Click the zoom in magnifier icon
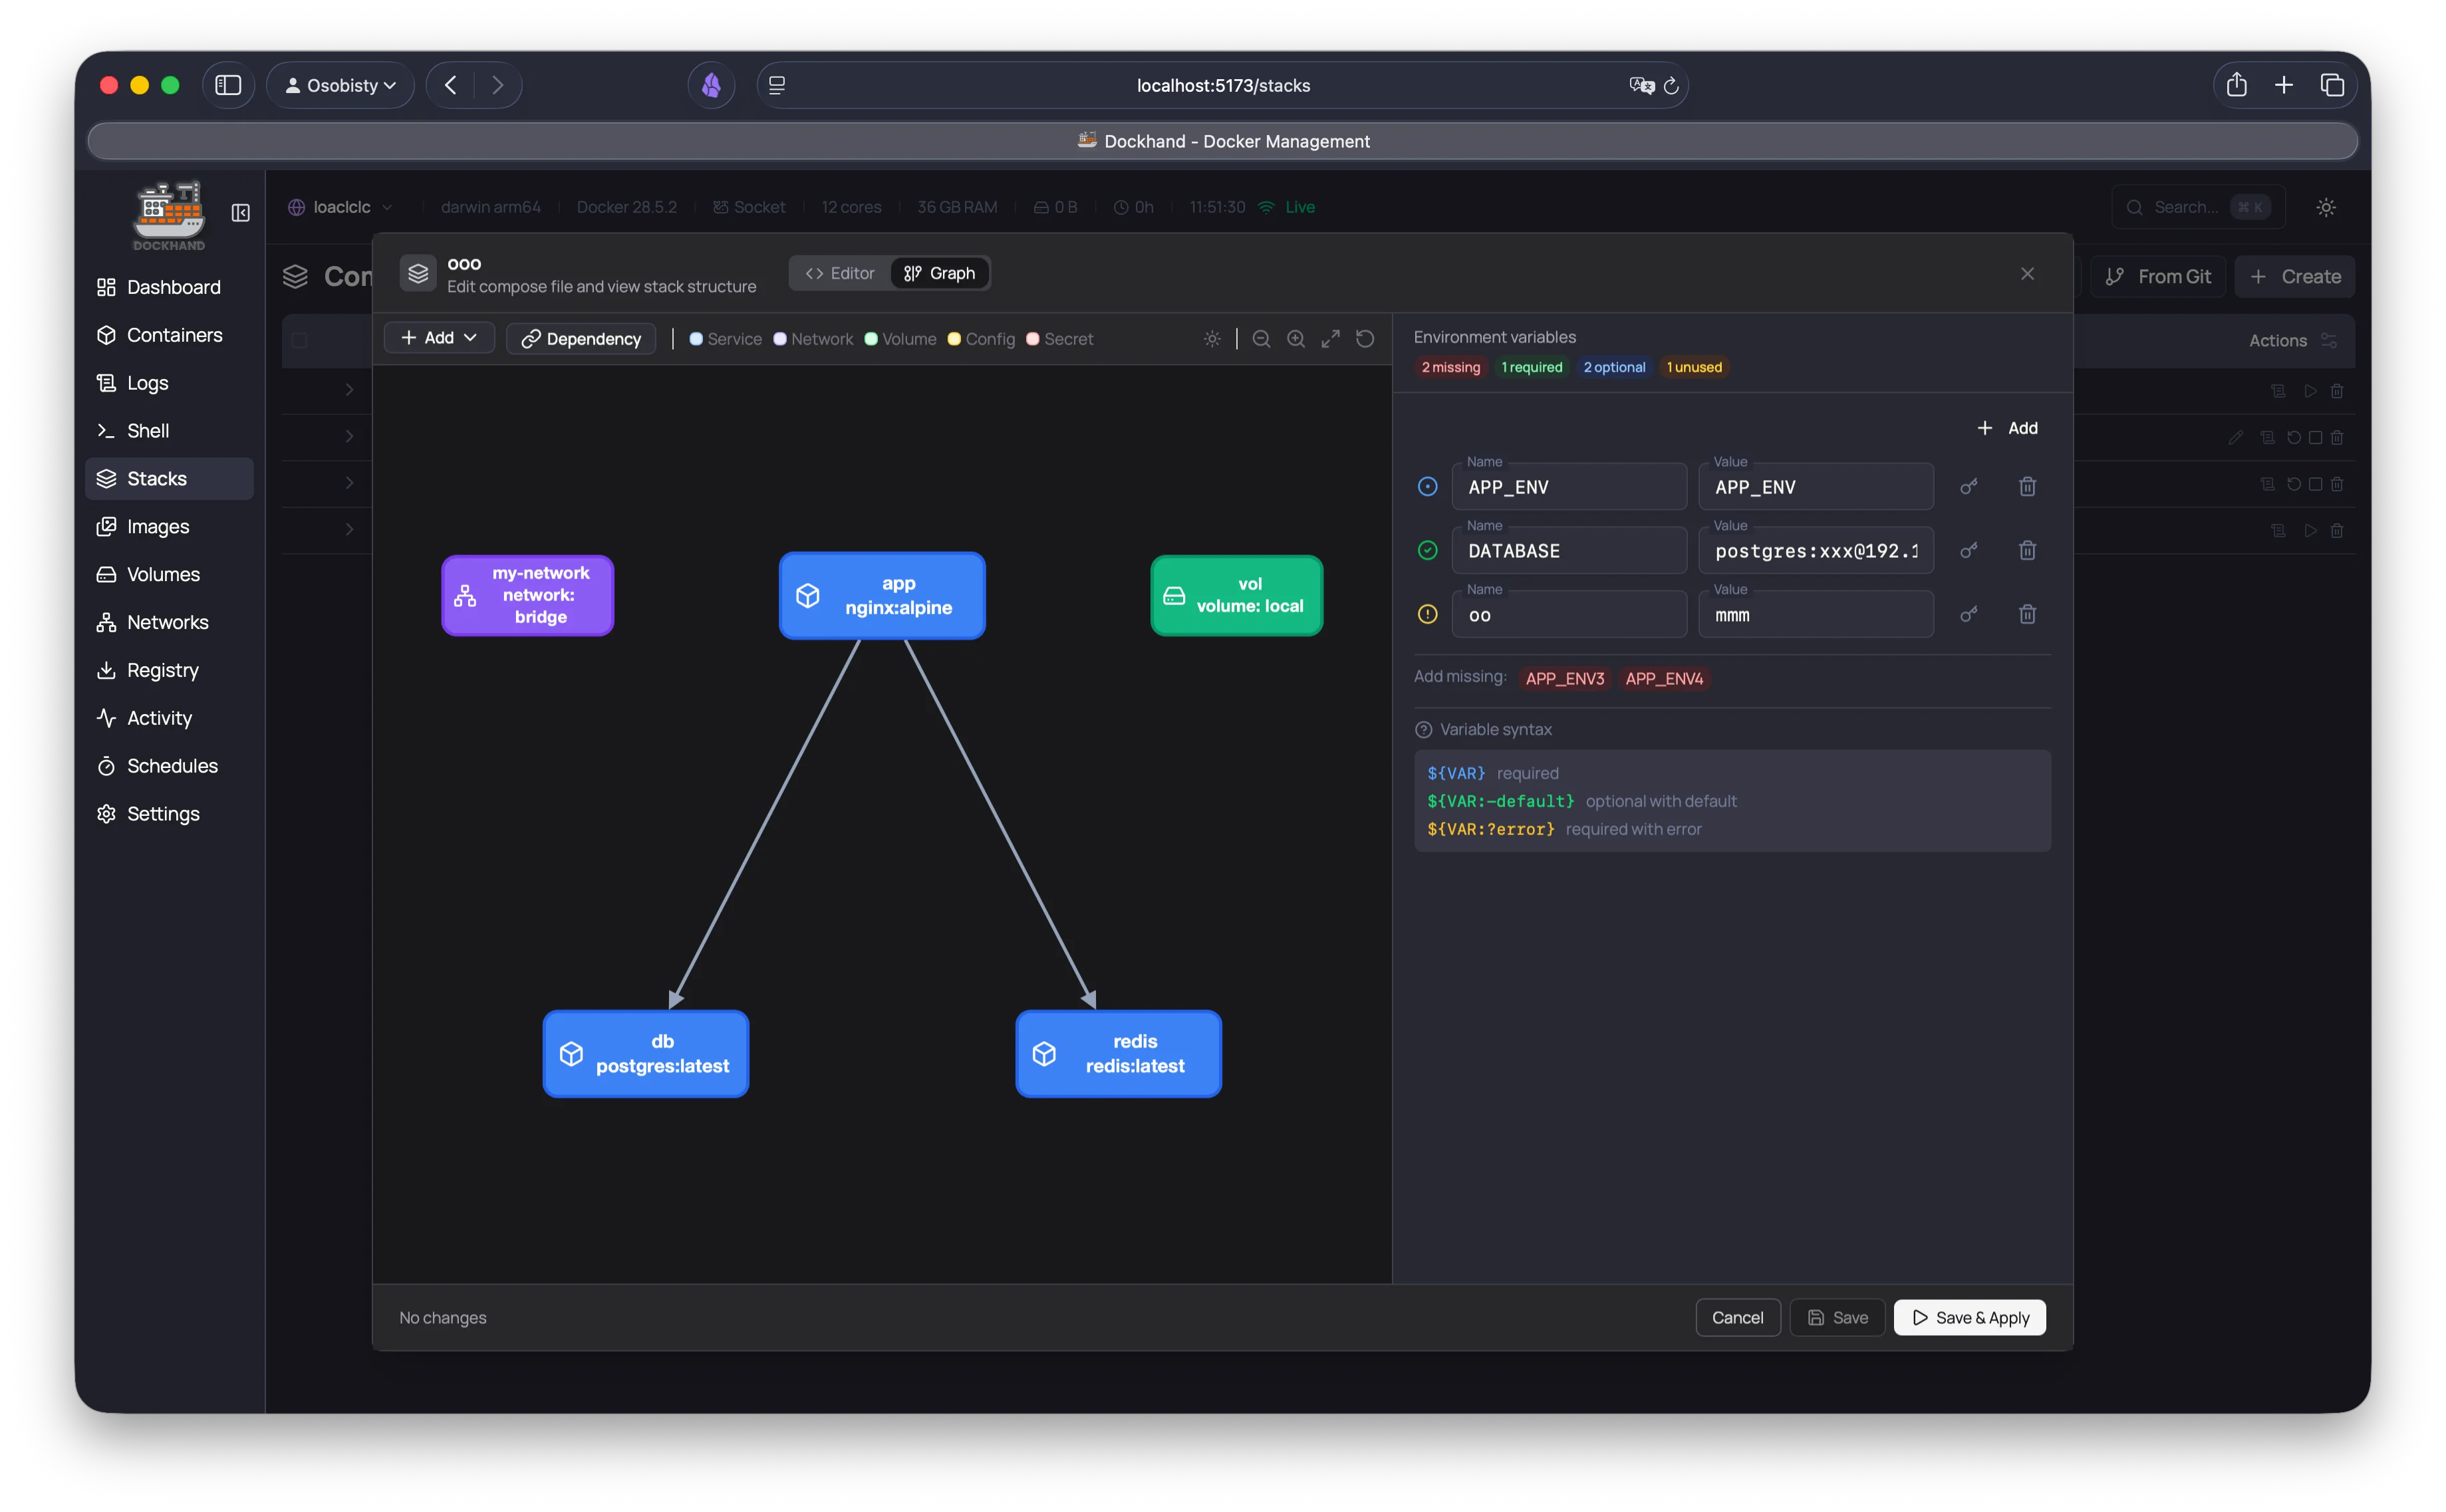This screenshot has width=2446, height=1512. point(1296,339)
